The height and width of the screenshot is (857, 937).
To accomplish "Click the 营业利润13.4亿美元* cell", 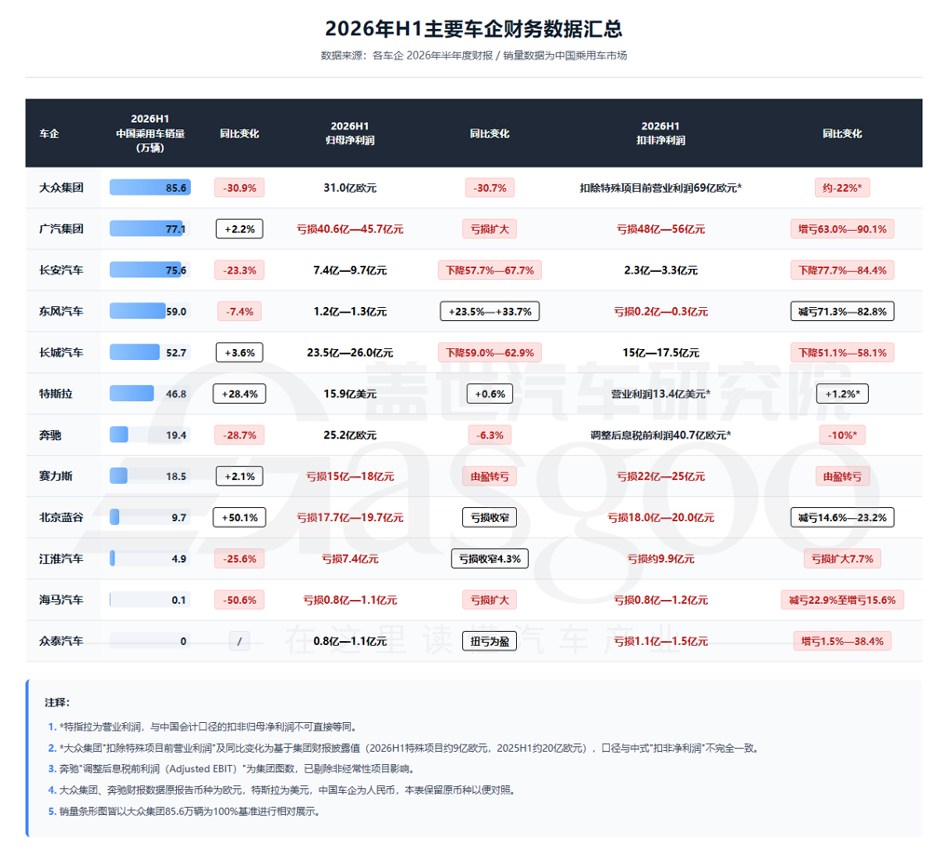I will tap(660, 394).
